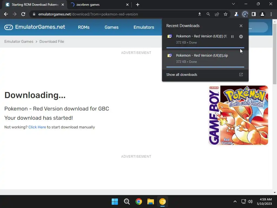
Task: Click the volume speaker tray icon
Action: (x=250, y=201)
